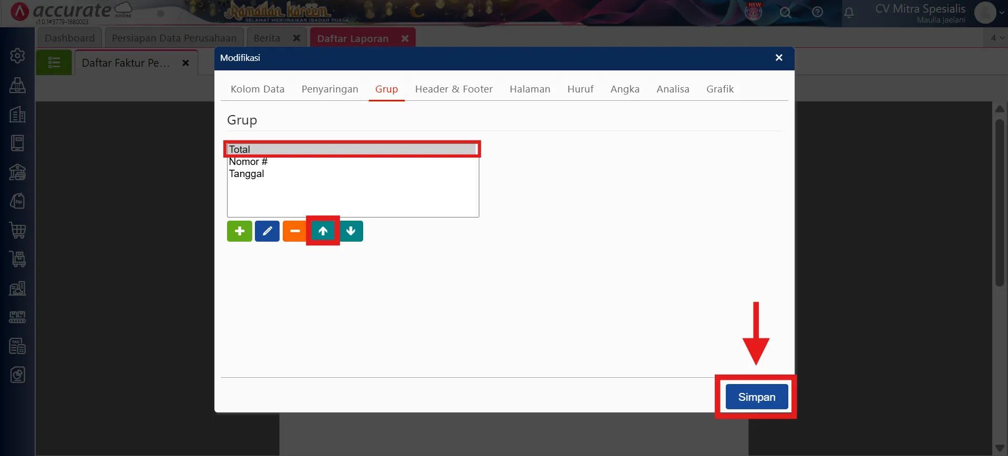Expand the tab overflow dropdown showing 4
The image size is (1008, 456).
point(997,38)
